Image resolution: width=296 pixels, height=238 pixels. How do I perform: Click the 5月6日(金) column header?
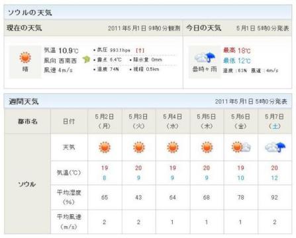click(240, 121)
